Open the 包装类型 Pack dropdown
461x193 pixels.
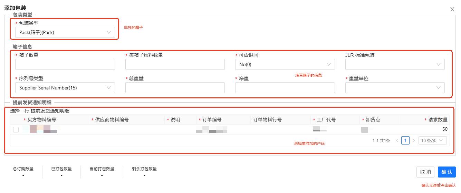(65, 32)
